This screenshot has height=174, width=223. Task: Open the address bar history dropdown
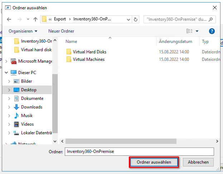coord(129,19)
